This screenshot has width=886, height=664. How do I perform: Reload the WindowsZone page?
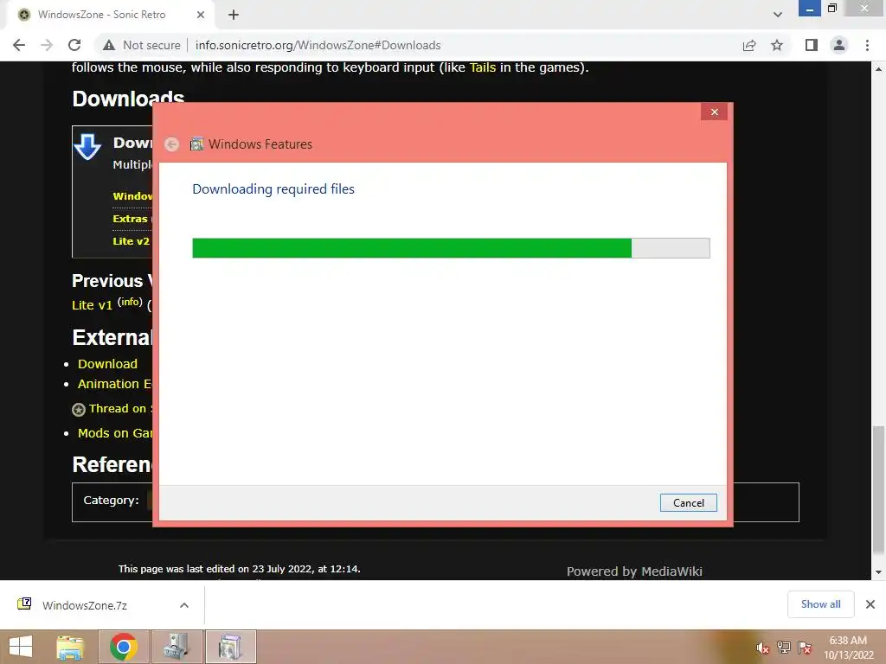click(74, 45)
